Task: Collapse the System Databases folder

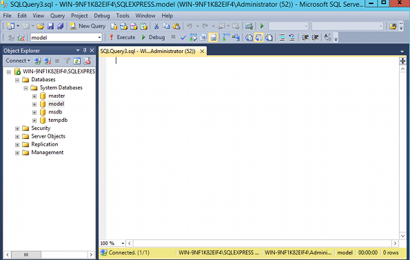Action: click(x=26, y=88)
